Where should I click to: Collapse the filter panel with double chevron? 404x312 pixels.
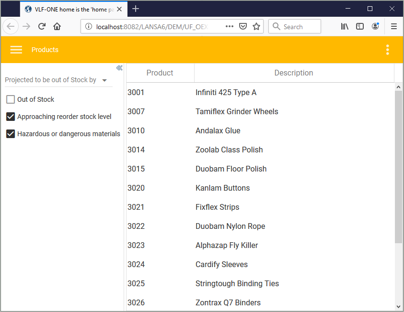pos(119,68)
